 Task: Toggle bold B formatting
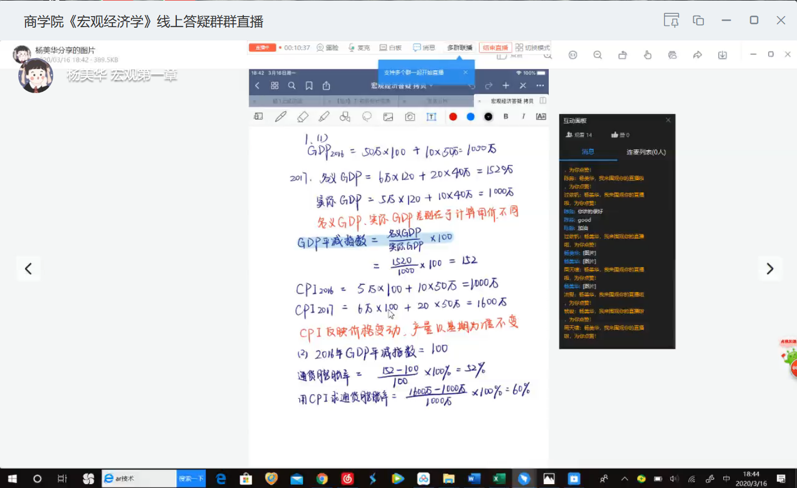tap(505, 116)
